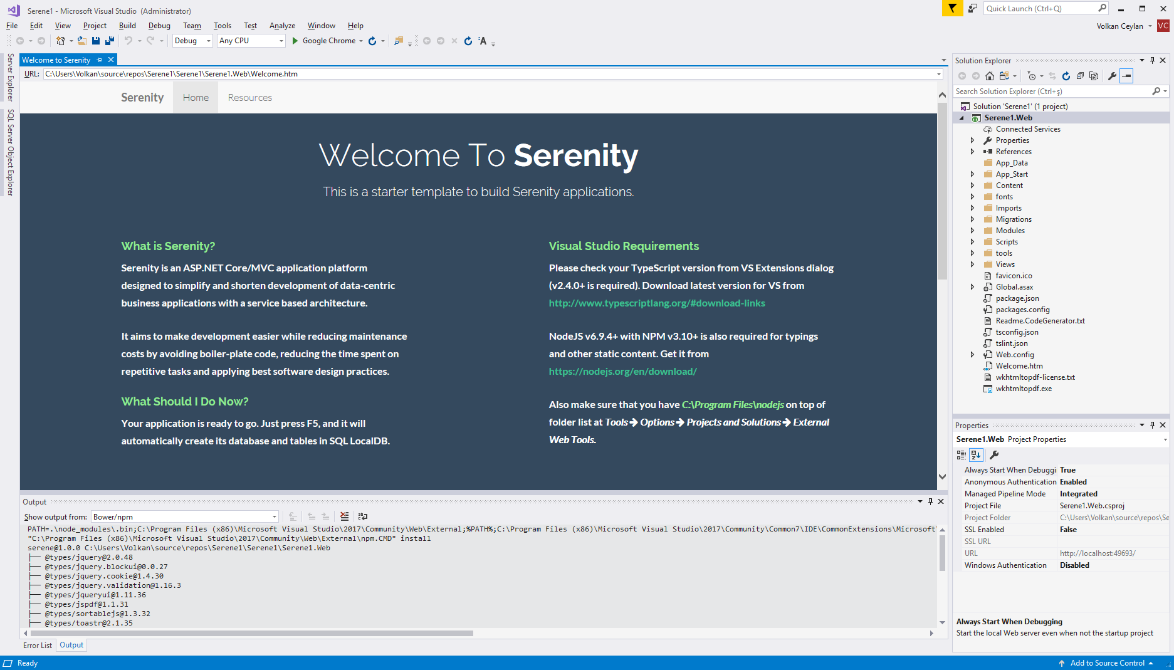1174x670 pixels.
Task: Click the yellow notifications filter flag icon
Action: point(952,8)
